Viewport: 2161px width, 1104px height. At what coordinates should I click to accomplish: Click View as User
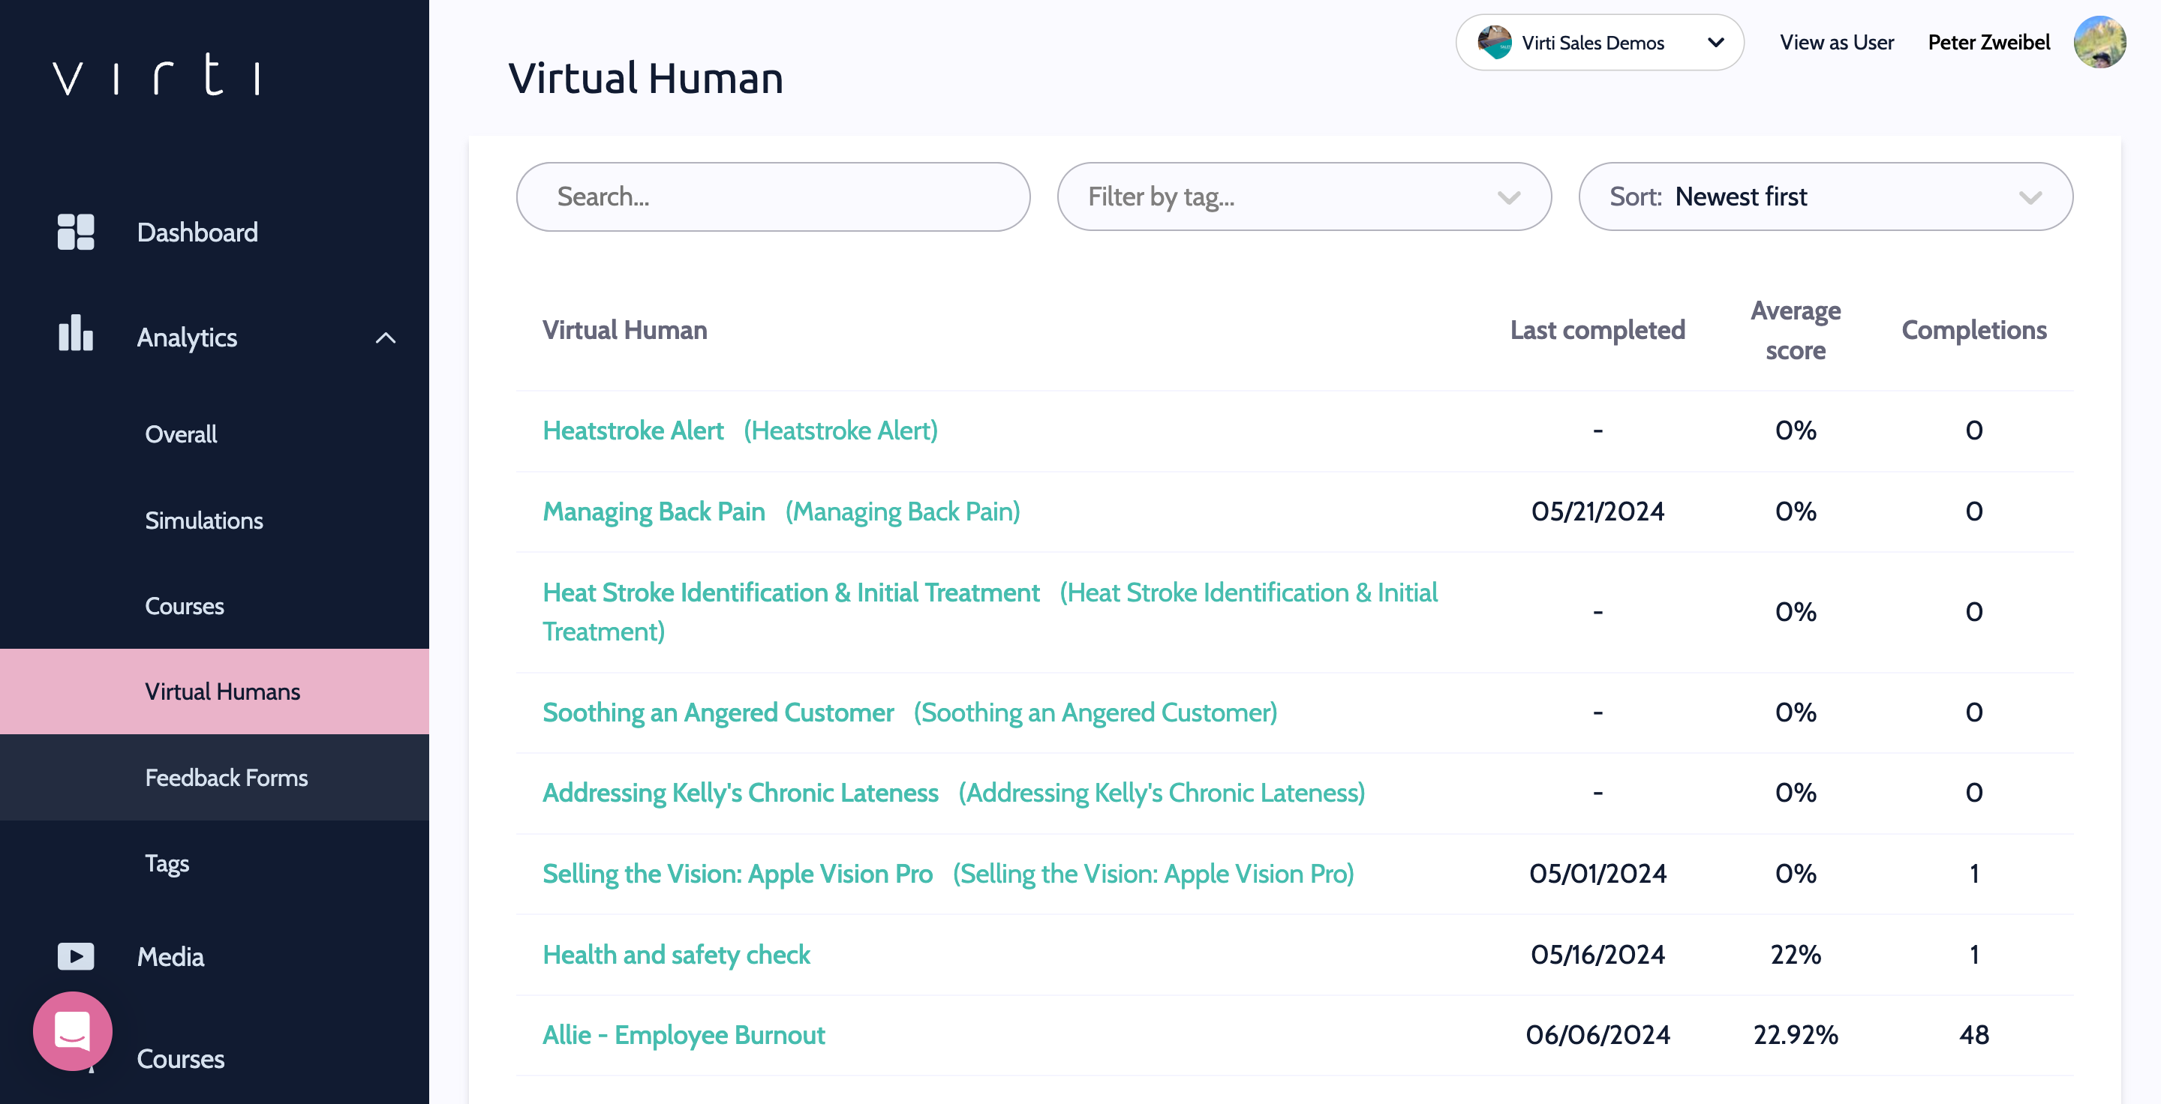click(x=1836, y=43)
